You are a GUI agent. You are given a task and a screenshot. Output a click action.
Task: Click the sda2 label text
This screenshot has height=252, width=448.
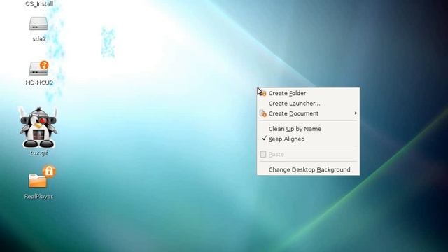click(x=39, y=39)
